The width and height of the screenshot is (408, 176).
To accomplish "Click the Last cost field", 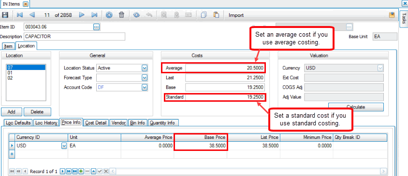I will tap(225, 78).
